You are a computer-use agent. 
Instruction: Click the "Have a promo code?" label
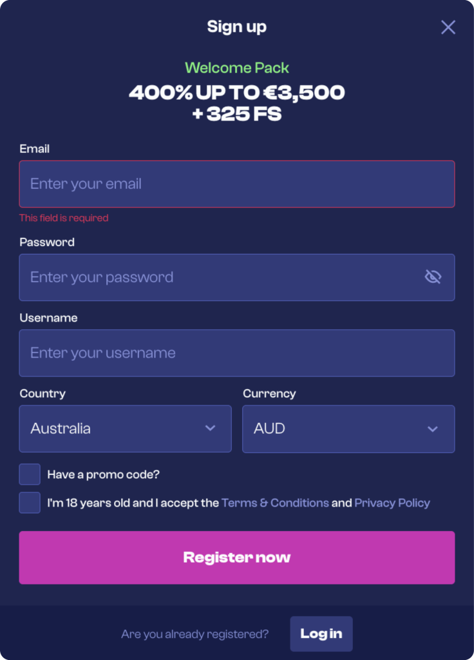(x=103, y=474)
